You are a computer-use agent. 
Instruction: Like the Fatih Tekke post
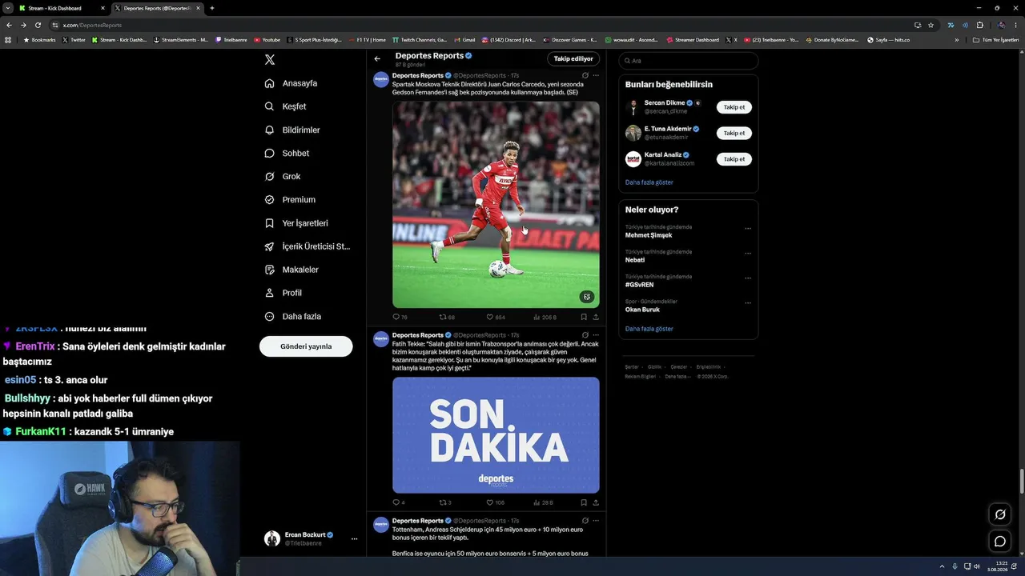(x=496, y=503)
